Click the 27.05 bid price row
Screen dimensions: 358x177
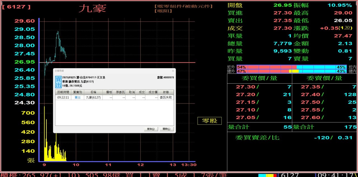[x=245, y=117]
